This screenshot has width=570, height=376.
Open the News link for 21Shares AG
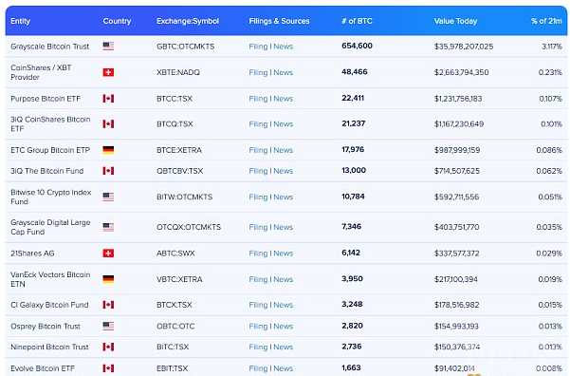284,254
